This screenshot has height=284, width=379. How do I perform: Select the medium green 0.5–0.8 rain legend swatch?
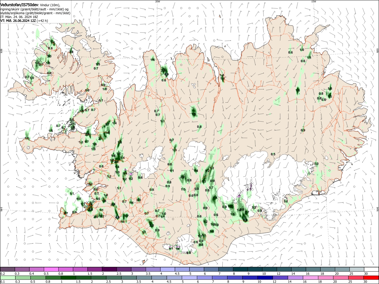[x=38, y=278]
